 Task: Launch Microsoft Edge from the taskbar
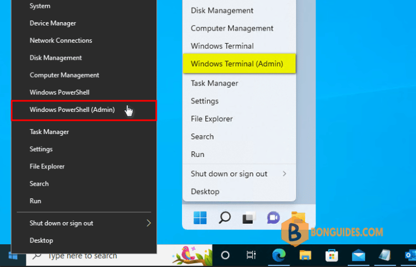pyautogui.click(x=278, y=255)
